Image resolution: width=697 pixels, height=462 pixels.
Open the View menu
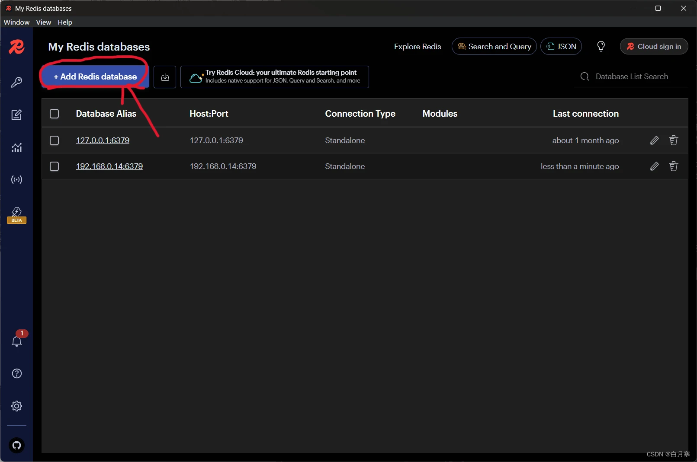pos(43,22)
